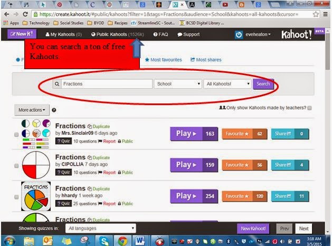
Task: Enable Only show Kahoots made by teachers
Action: pos(309,108)
